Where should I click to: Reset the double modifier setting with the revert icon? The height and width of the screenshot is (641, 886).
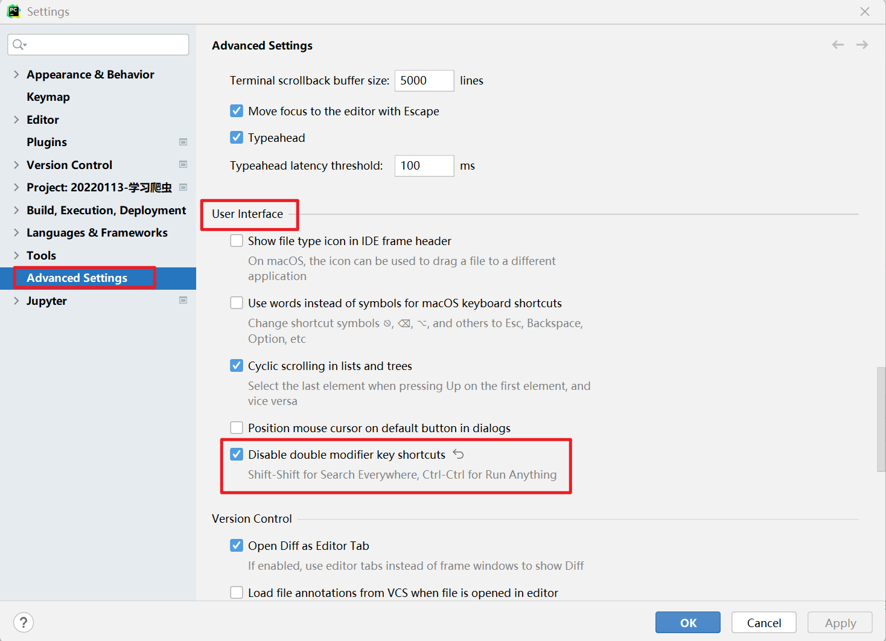coord(457,454)
